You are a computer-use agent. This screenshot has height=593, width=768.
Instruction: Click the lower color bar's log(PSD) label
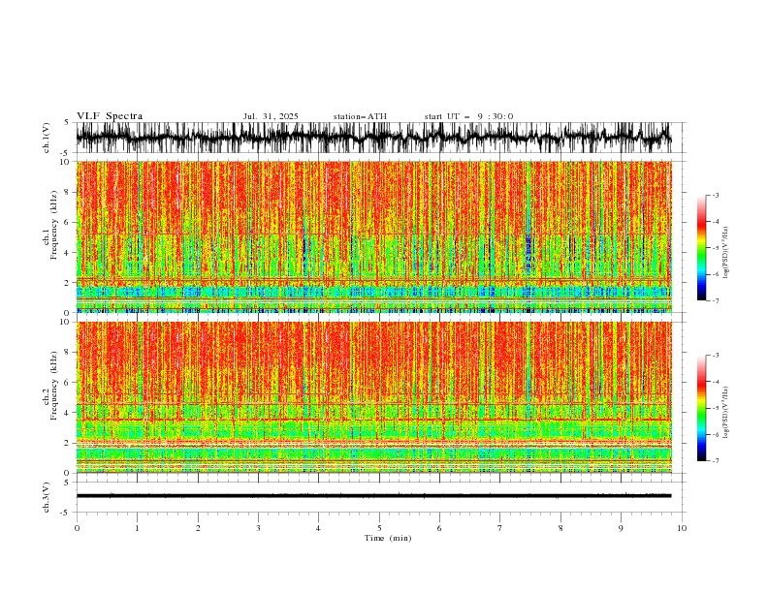(x=726, y=413)
